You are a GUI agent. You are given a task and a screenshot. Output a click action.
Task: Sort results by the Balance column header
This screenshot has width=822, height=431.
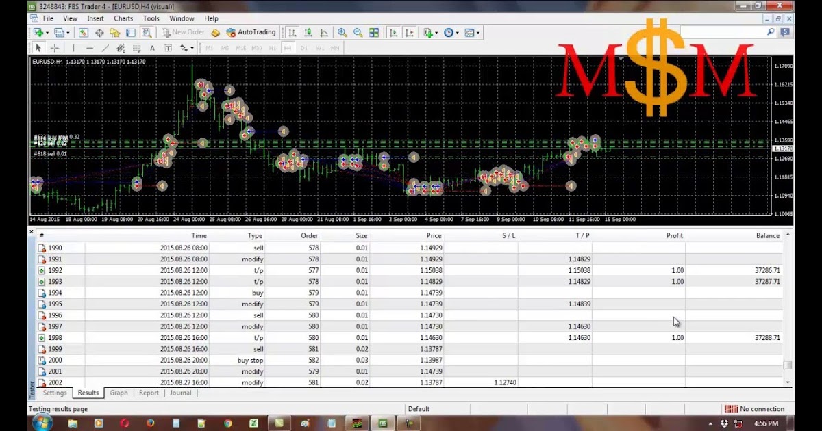pos(733,235)
